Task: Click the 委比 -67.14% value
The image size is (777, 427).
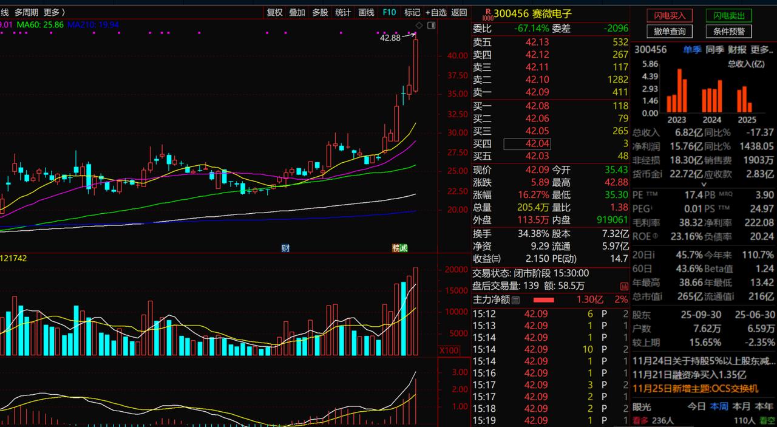Action: 531,29
